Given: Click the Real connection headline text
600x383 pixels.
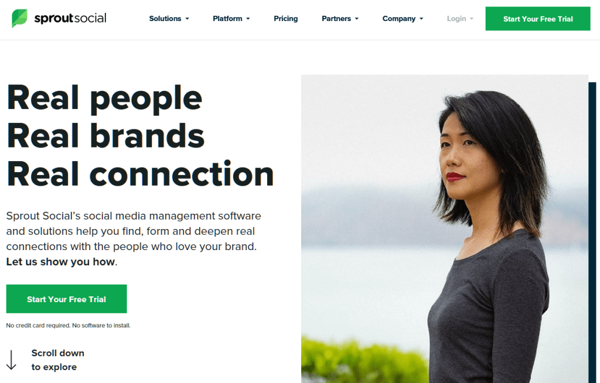Looking at the screenshot, I should coord(141,174).
